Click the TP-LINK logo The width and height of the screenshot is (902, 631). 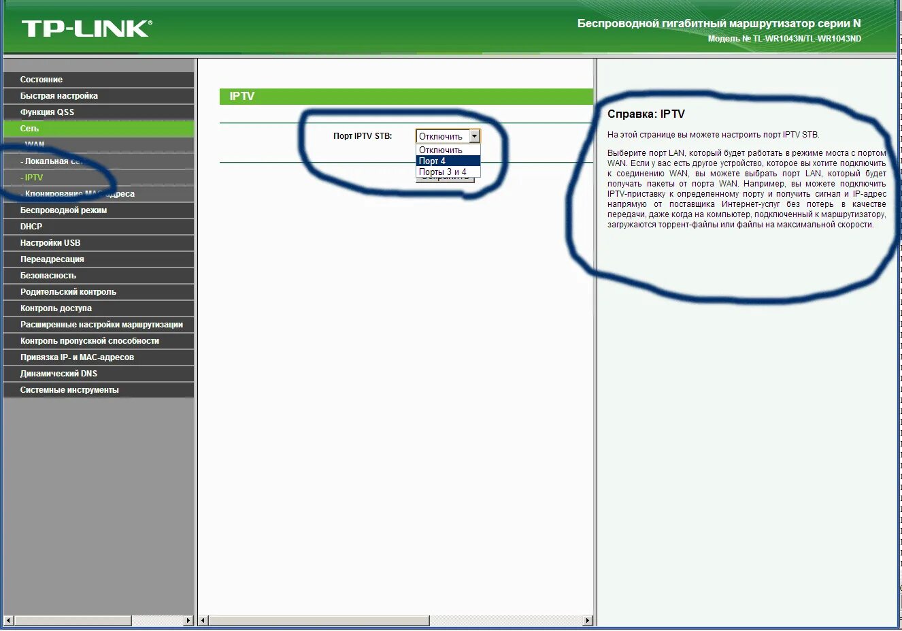[x=86, y=29]
